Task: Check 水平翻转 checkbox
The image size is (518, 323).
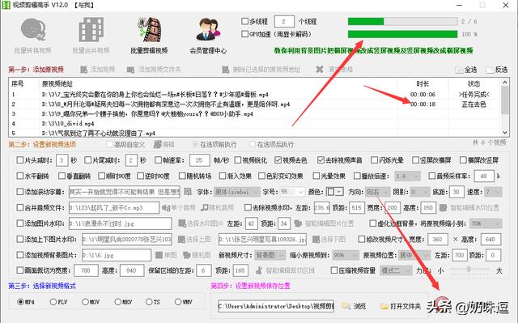Action: pyautogui.click(x=20, y=176)
